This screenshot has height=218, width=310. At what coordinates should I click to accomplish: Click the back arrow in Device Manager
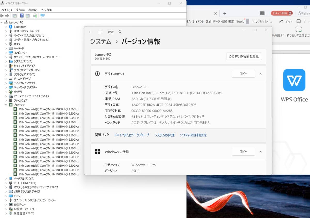pyautogui.click(x=2, y=15)
